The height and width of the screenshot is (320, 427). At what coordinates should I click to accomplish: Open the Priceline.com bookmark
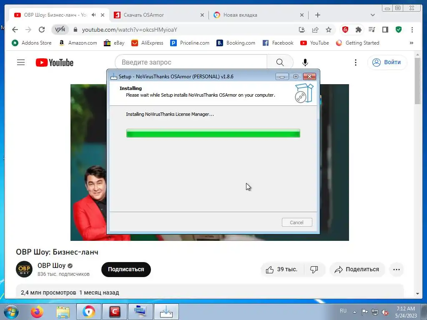190,43
